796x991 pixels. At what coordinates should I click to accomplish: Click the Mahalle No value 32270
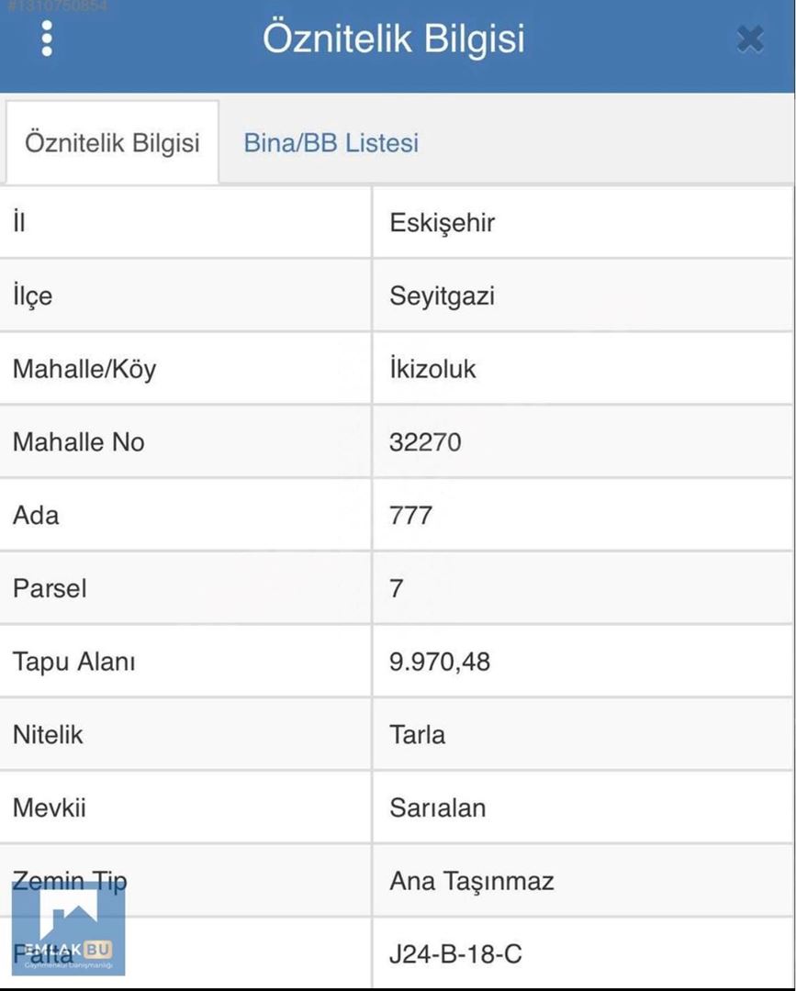point(425,442)
